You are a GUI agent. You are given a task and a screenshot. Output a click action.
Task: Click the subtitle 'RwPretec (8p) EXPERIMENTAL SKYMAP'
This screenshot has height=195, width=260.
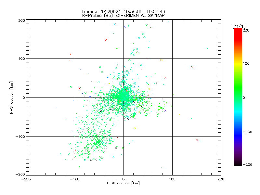tap(123, 16)
